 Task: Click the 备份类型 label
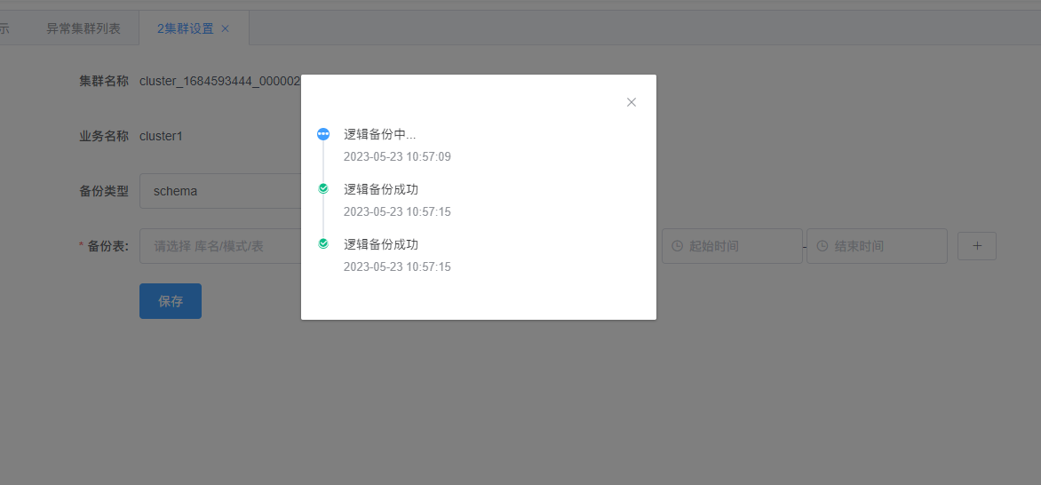click(x=104, y=191)
